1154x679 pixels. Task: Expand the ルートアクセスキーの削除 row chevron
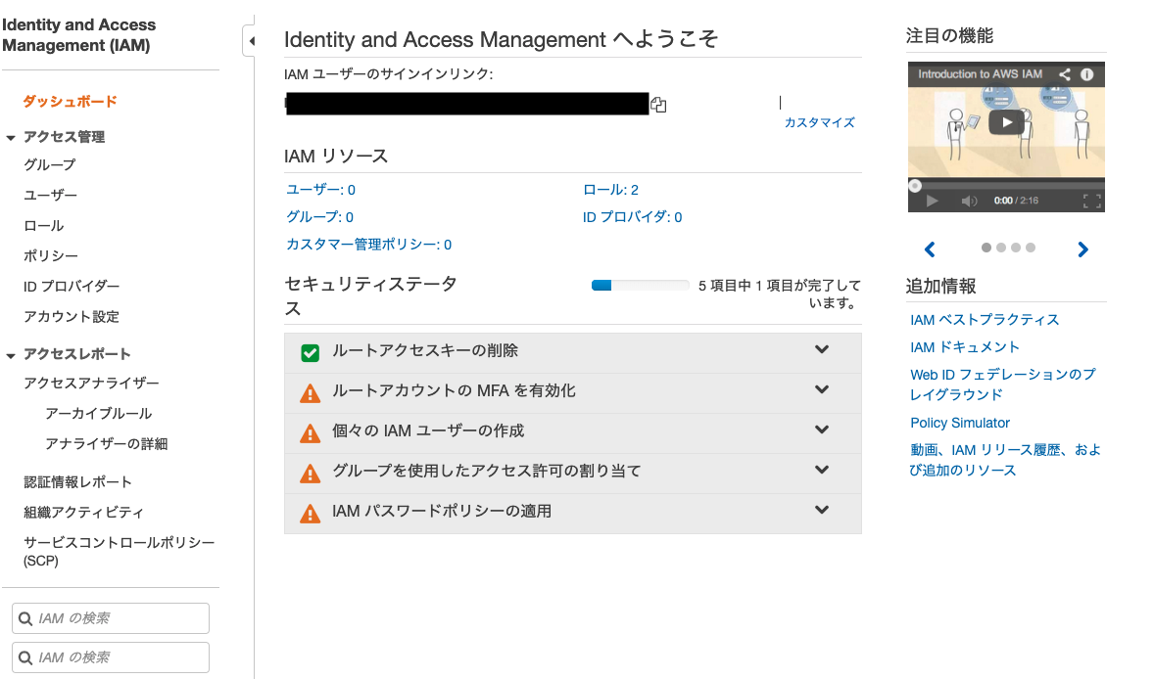[822, 349]
